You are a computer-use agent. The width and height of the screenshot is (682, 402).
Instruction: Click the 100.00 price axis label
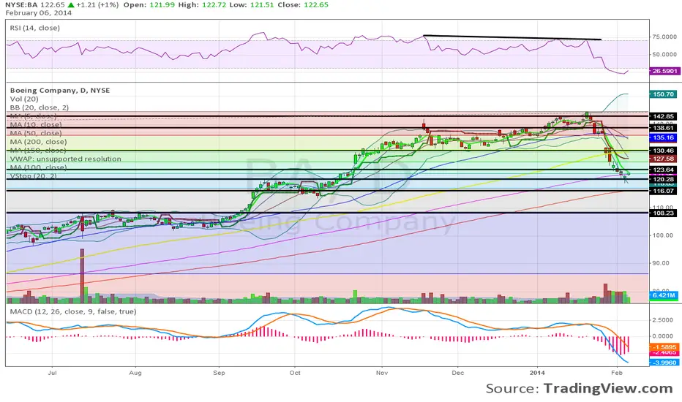(x=664, y=235)
